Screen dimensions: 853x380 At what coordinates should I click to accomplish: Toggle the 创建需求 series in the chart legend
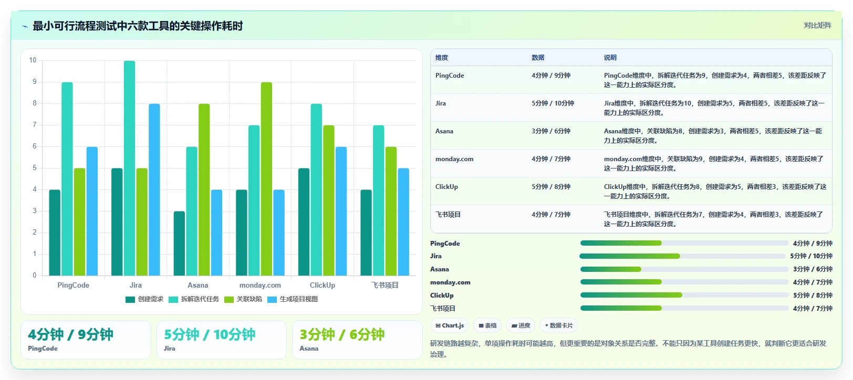coord(144,299)
